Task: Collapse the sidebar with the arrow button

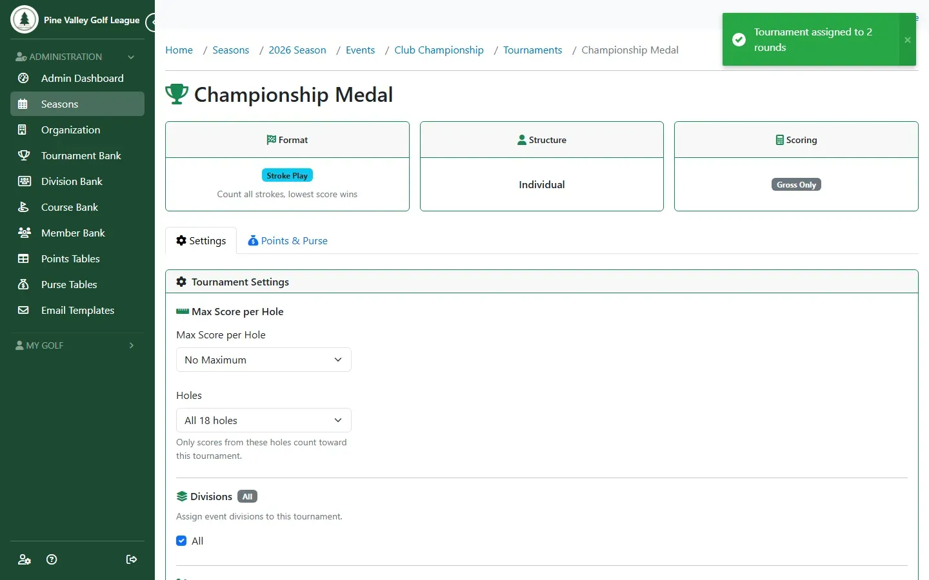Action: point(151,23)
